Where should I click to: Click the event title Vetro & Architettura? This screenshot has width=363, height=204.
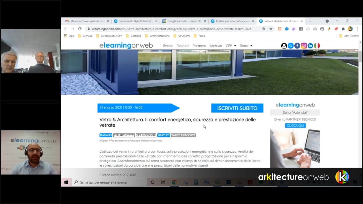click(x=178, y=122)
